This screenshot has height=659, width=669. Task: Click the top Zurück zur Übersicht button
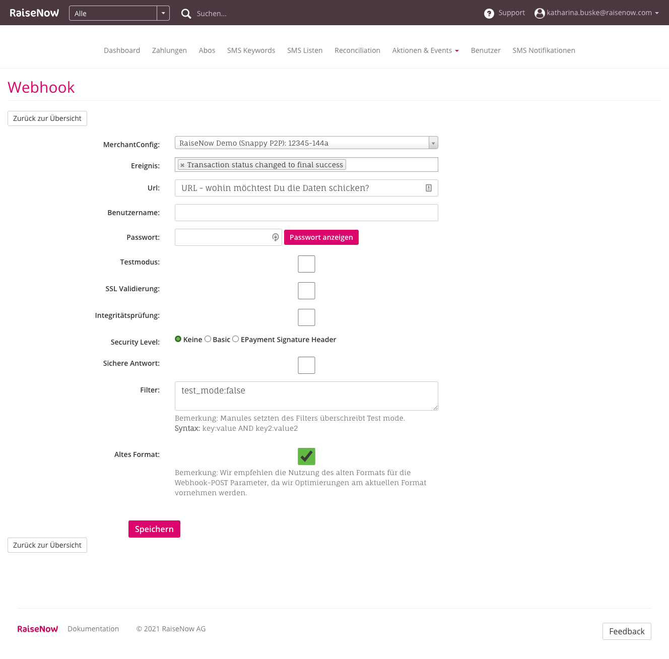pos(47,118)
